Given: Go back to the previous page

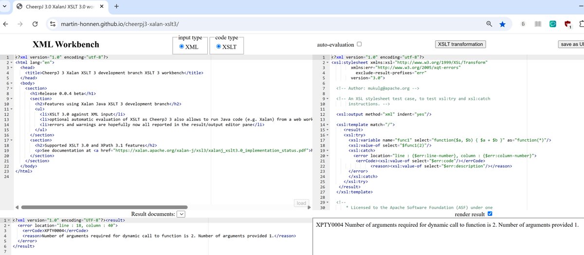Looking at the screenshot, I should [6, 24].
